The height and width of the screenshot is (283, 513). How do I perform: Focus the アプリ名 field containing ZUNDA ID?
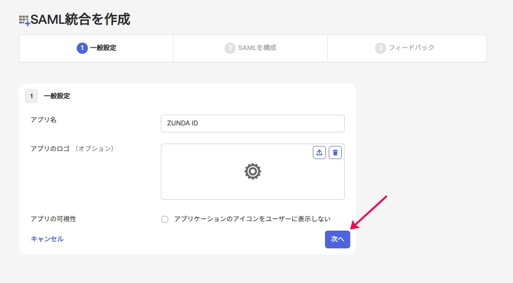pyautogui.click(x=253, y=123)
